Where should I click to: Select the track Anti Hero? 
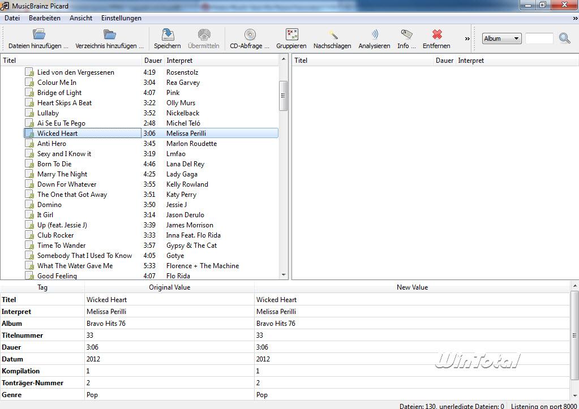(52, 144)
